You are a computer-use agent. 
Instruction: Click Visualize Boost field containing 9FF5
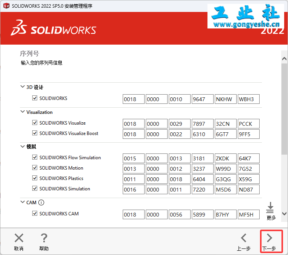click(249, 134)
